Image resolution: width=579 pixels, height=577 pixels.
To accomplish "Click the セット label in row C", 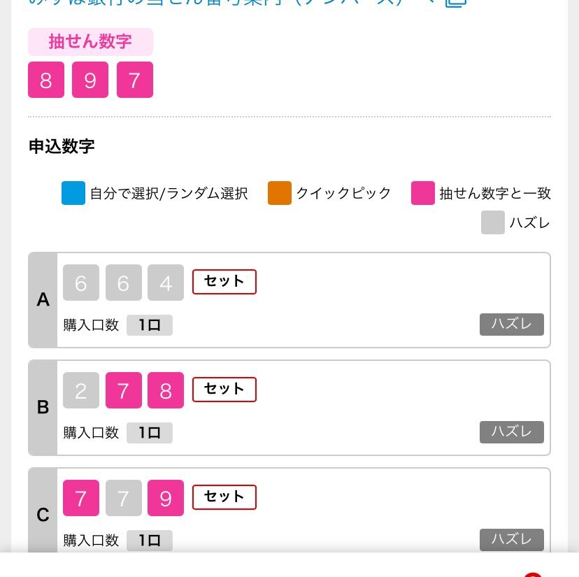I will point(224,497).
